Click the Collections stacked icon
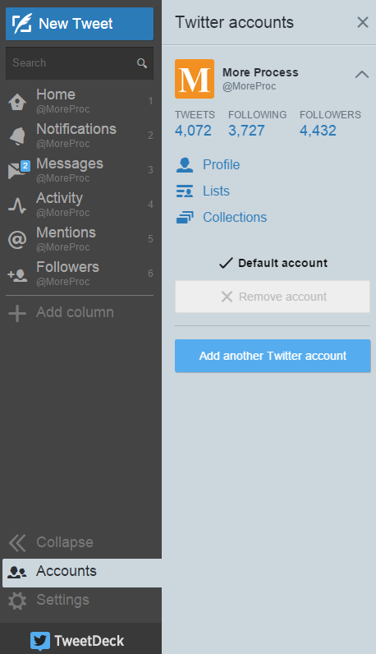 click(x=185, y=218)
